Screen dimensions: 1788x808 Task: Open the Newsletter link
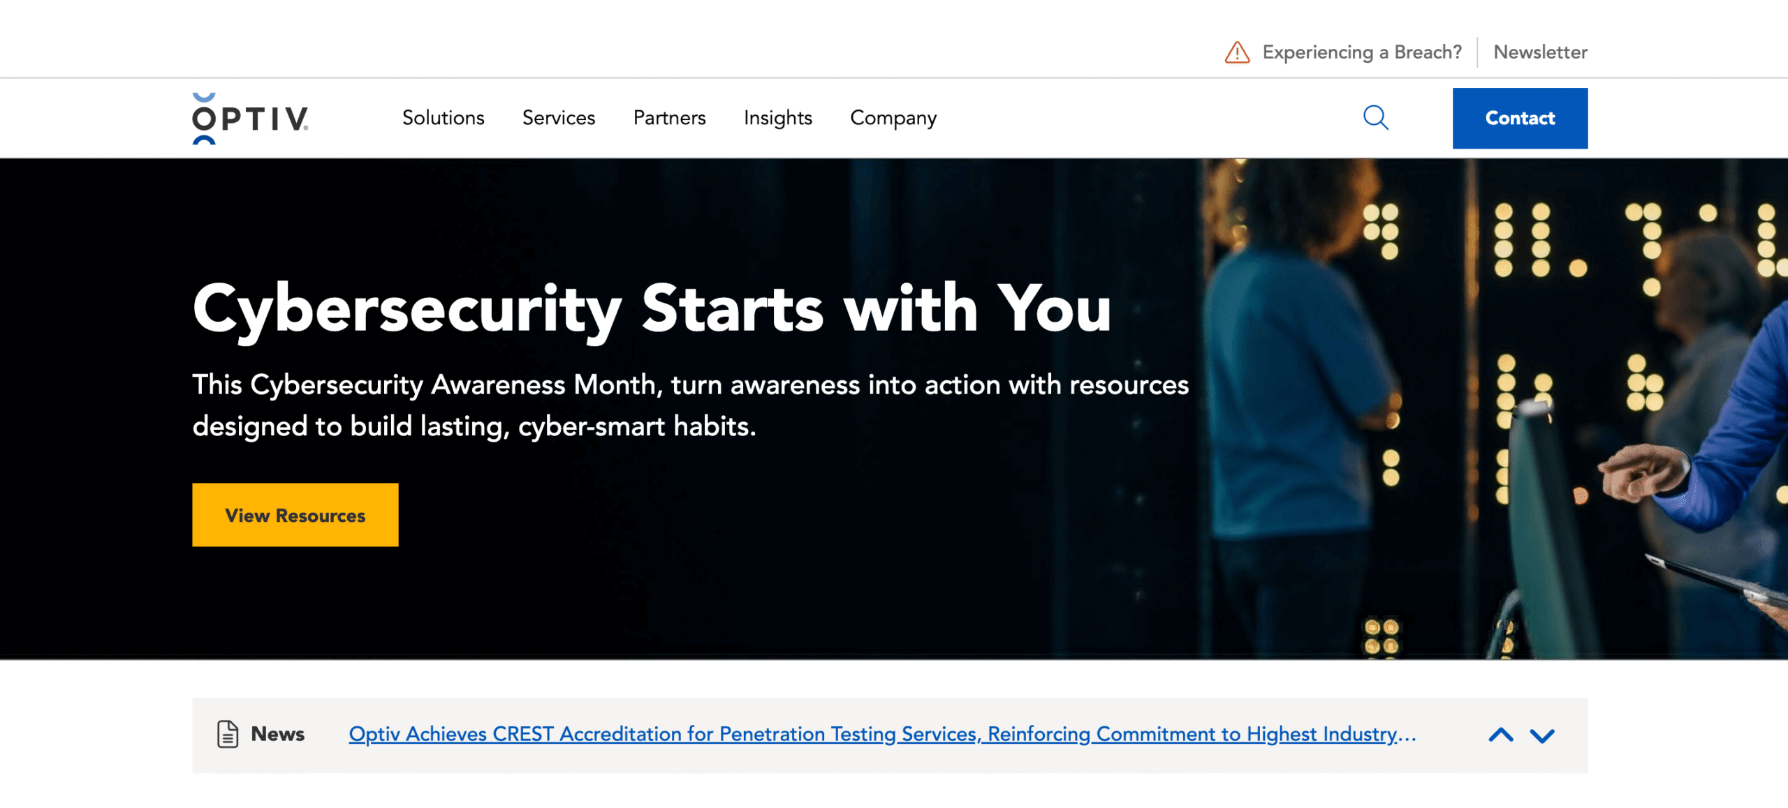click(1540, 52)
